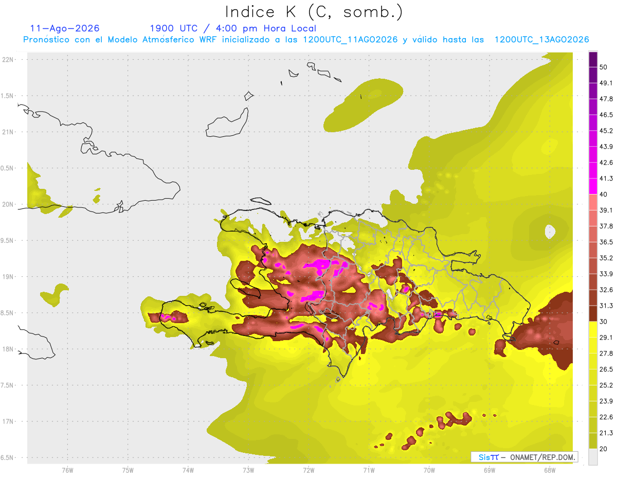Click the legend value '20'
This screenshot has width=617, height=477.
604,449
